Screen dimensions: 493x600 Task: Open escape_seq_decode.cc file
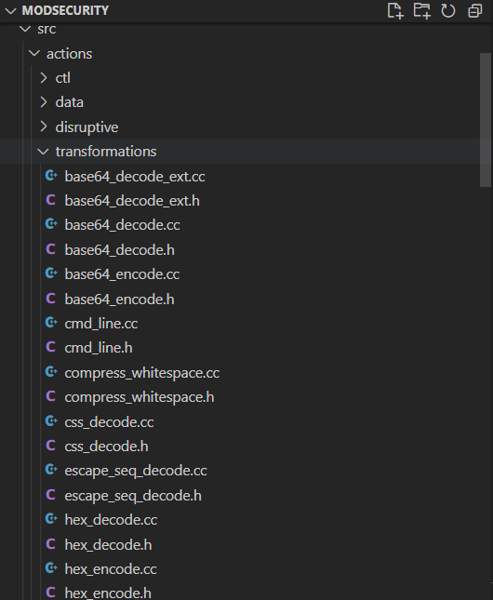pos(136,472)
